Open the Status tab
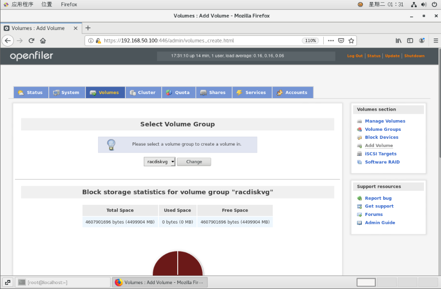Screen dimensions: 441x289 tap(31, 92)
